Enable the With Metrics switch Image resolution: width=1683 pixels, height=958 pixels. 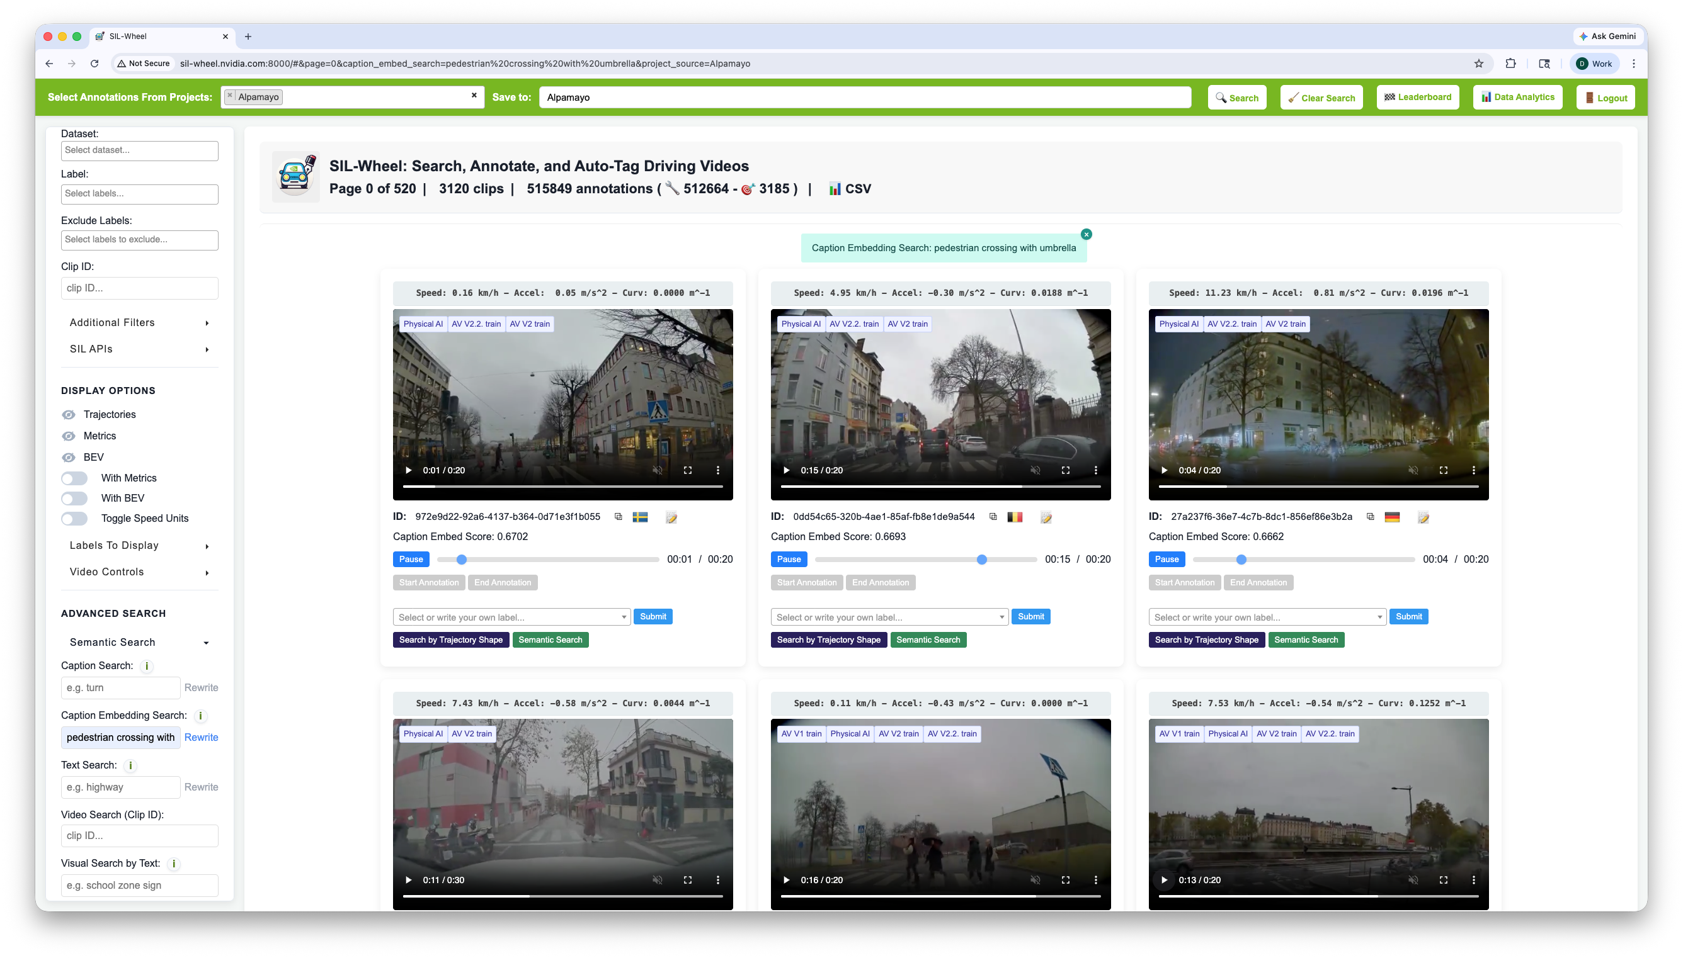74,478
